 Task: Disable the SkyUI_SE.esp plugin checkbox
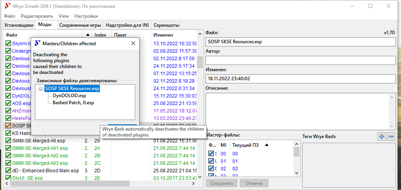coord(8,178)
